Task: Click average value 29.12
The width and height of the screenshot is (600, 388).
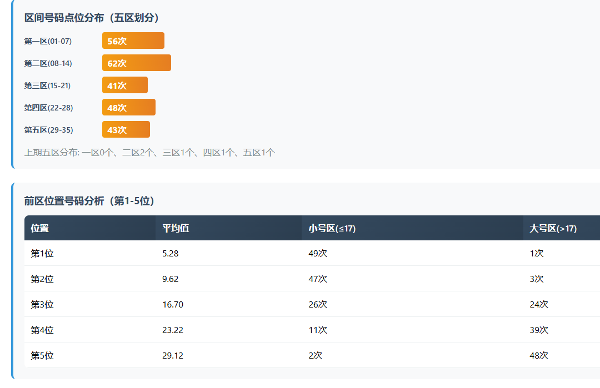Action: (173, 355)
